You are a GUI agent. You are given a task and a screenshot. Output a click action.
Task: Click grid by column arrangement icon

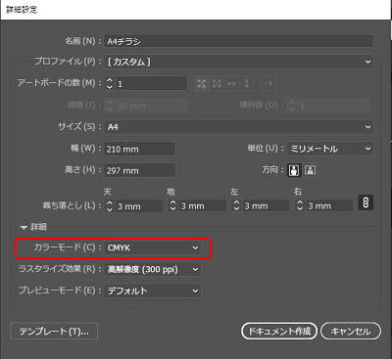[217, 84]
